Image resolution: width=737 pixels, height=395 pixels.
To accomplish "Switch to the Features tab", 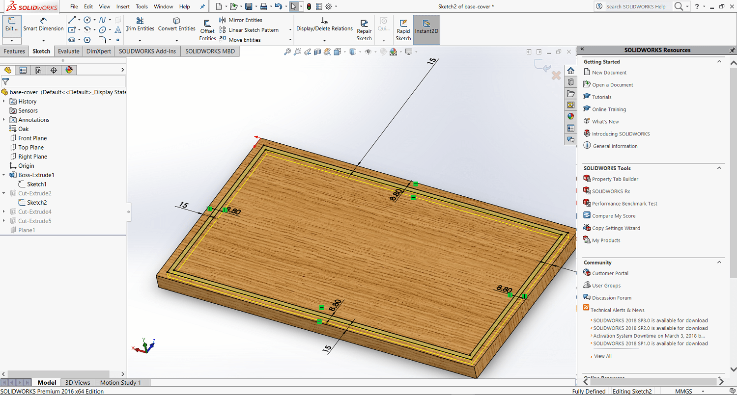I will coord(14,51).
